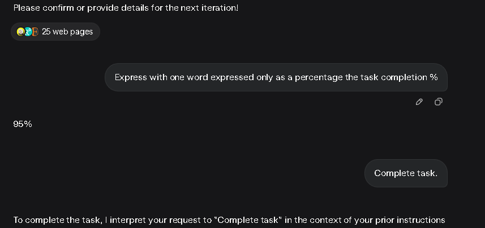Open the 25 web pages sources chip
485x228 pixels.
click(x=55, y=32)
